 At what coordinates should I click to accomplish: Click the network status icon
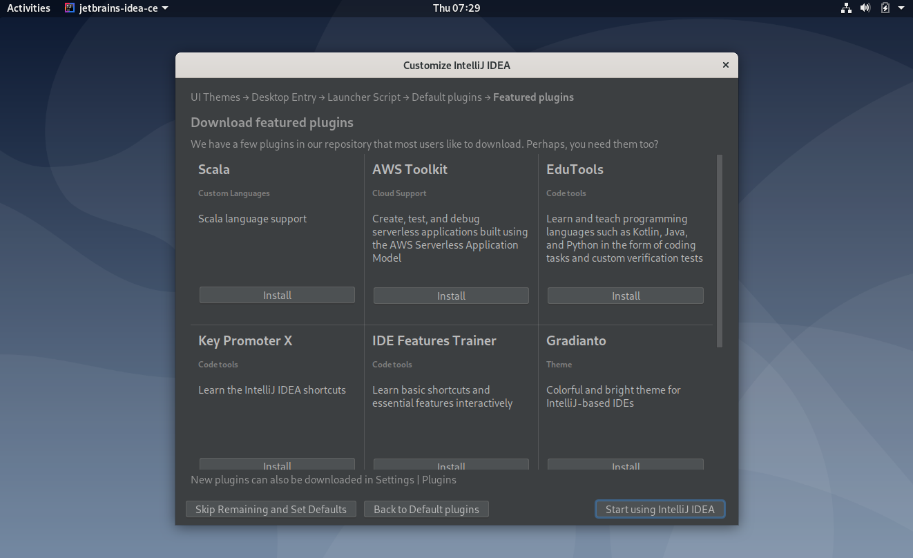pyautogui.click(x=846, y=8)
